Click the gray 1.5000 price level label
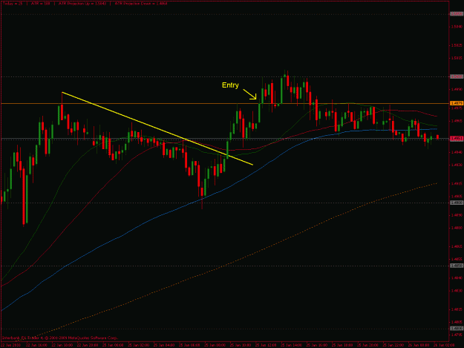The height and width of the screenshot is (348, 464). point(457,76)
